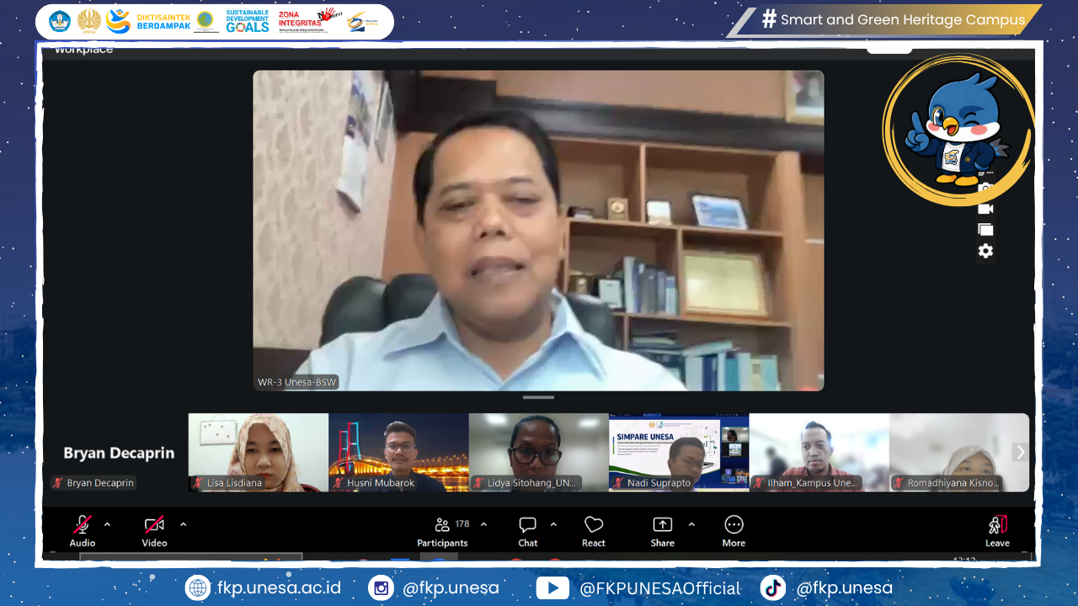
Task: Expand the chat options arrow beside Chat
Action: coord(553,524)
